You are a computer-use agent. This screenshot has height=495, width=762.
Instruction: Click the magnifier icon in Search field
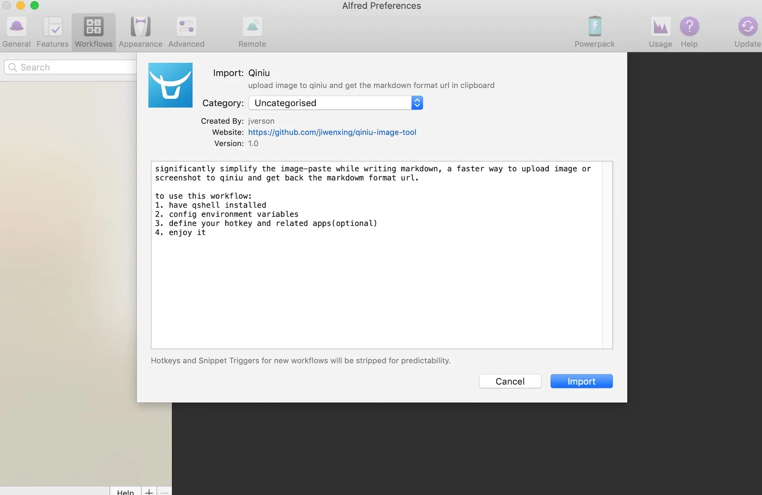[x=12, y=67]
